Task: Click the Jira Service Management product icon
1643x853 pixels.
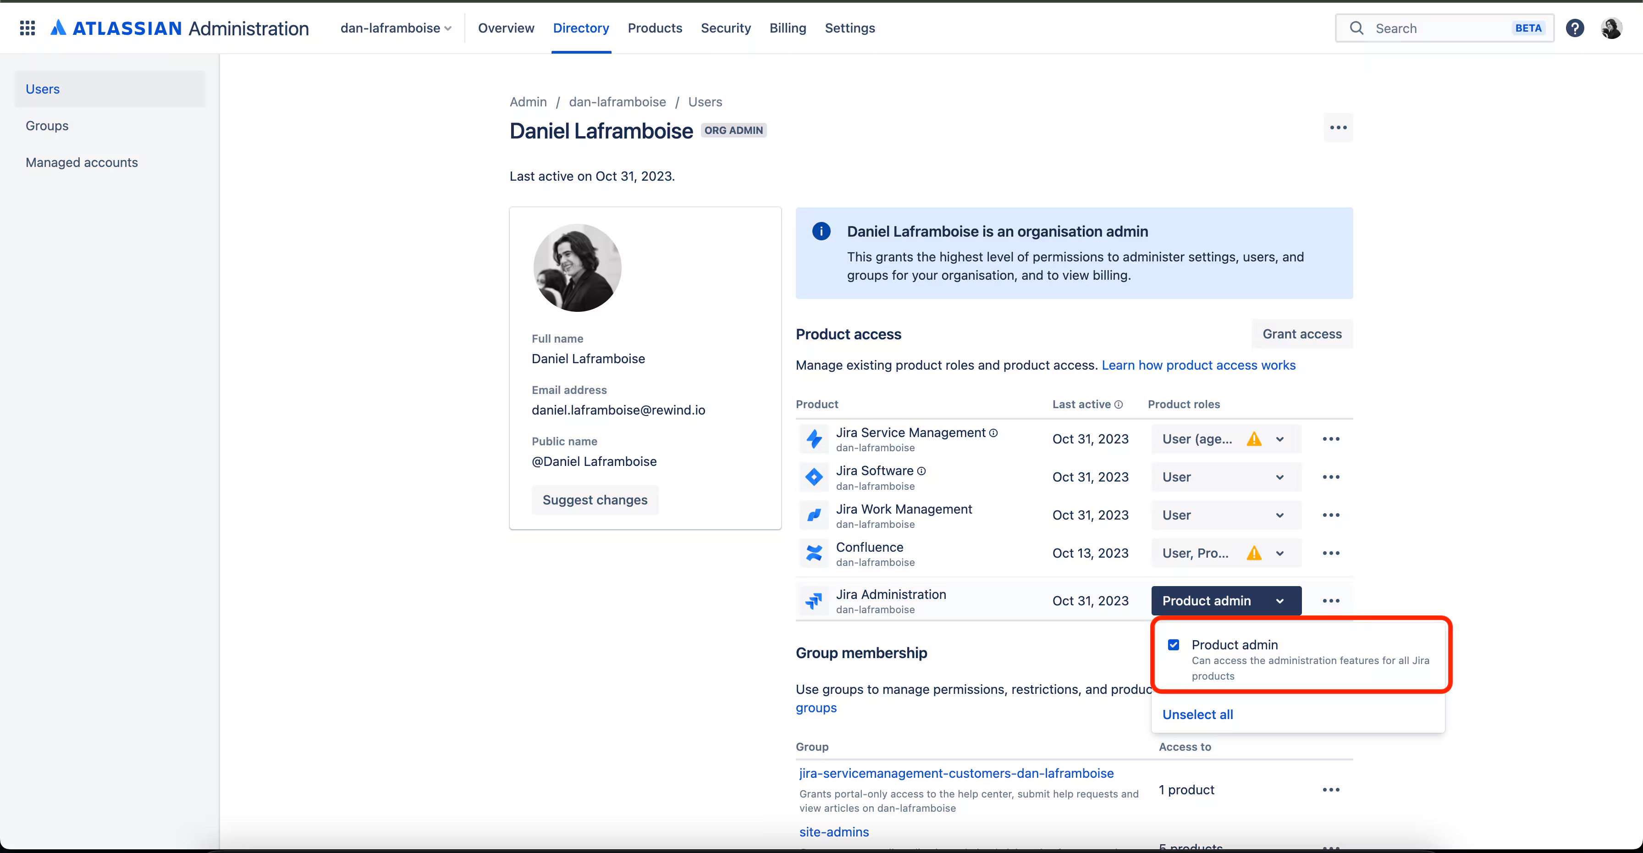Action: click(814, 439)
